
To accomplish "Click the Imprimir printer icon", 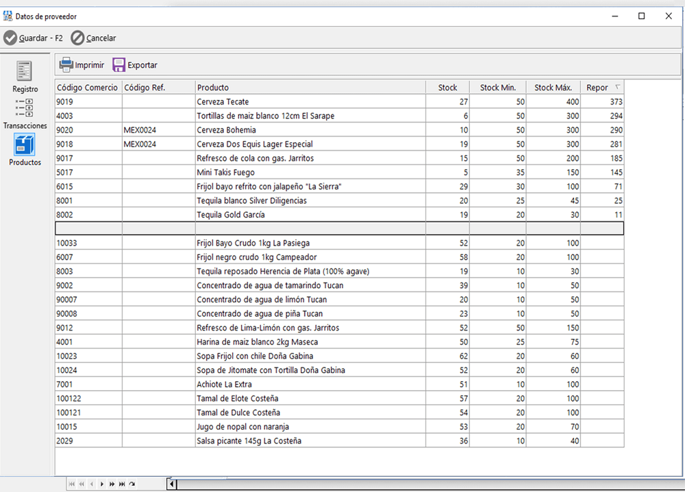I will pos(66,65).
